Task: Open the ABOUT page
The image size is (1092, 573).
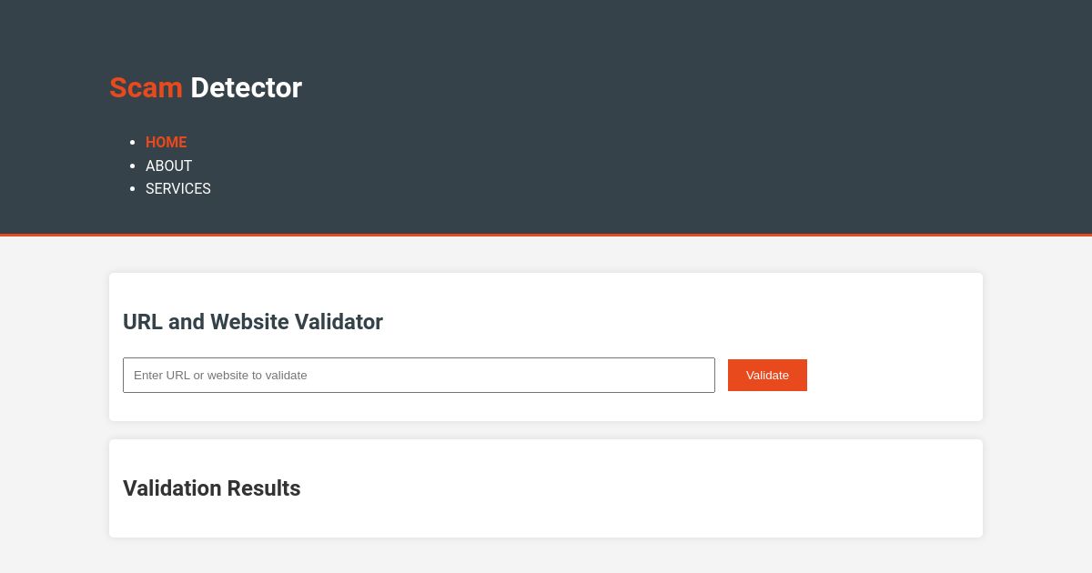Action: click(169, 166)
